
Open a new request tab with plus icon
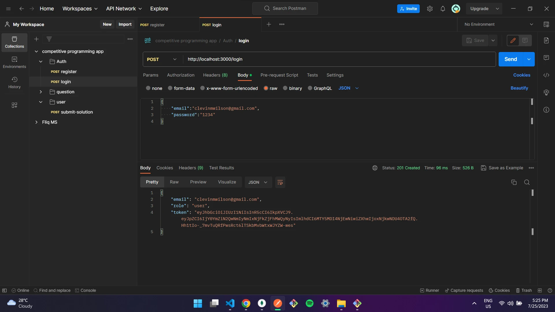pyautogui.click(x=269, y=24)
